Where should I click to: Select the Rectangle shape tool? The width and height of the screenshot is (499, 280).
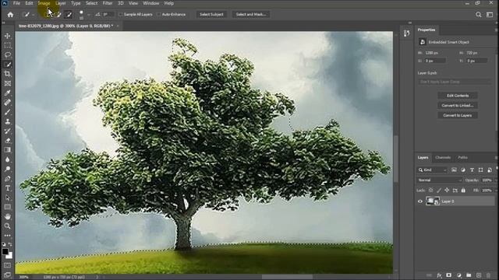coord(7,207)
